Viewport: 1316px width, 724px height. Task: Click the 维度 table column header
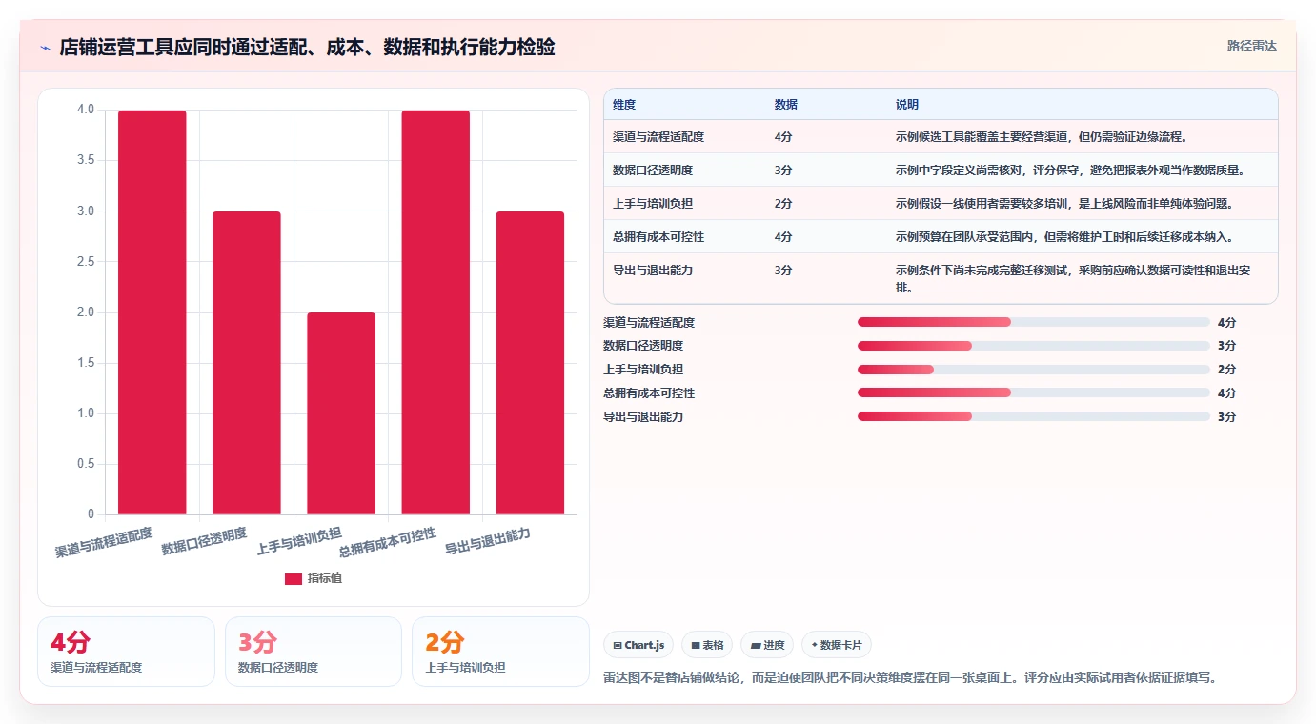624,104
